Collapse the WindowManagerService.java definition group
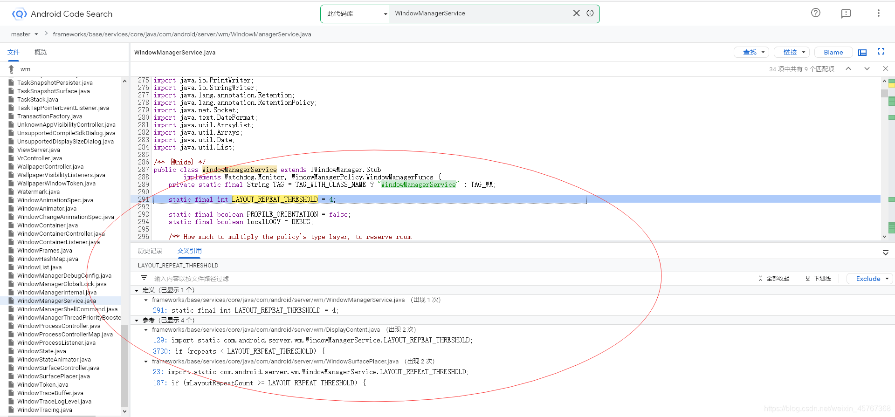The height and width of the screenshot is (417, 895). pyautogui.click(x=146, y=300)
